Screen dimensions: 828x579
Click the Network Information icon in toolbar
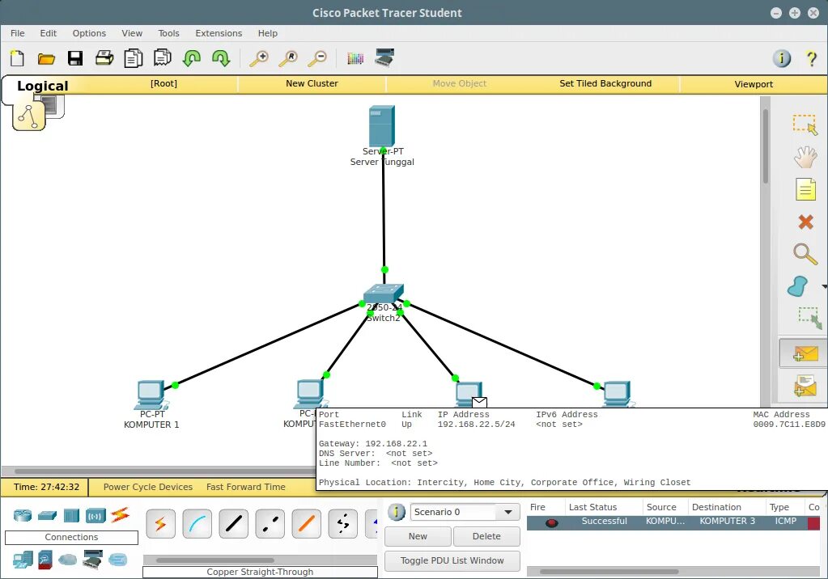click(x=782, y=58)
